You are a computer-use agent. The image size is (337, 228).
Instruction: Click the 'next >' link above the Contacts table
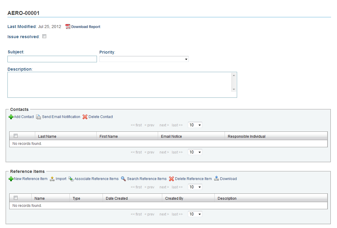point(164,125)
